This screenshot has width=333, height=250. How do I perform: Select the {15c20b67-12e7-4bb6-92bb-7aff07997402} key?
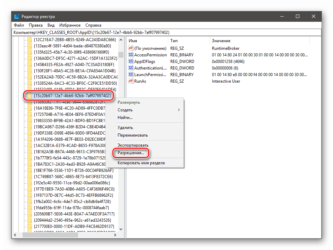pos(72,96)
